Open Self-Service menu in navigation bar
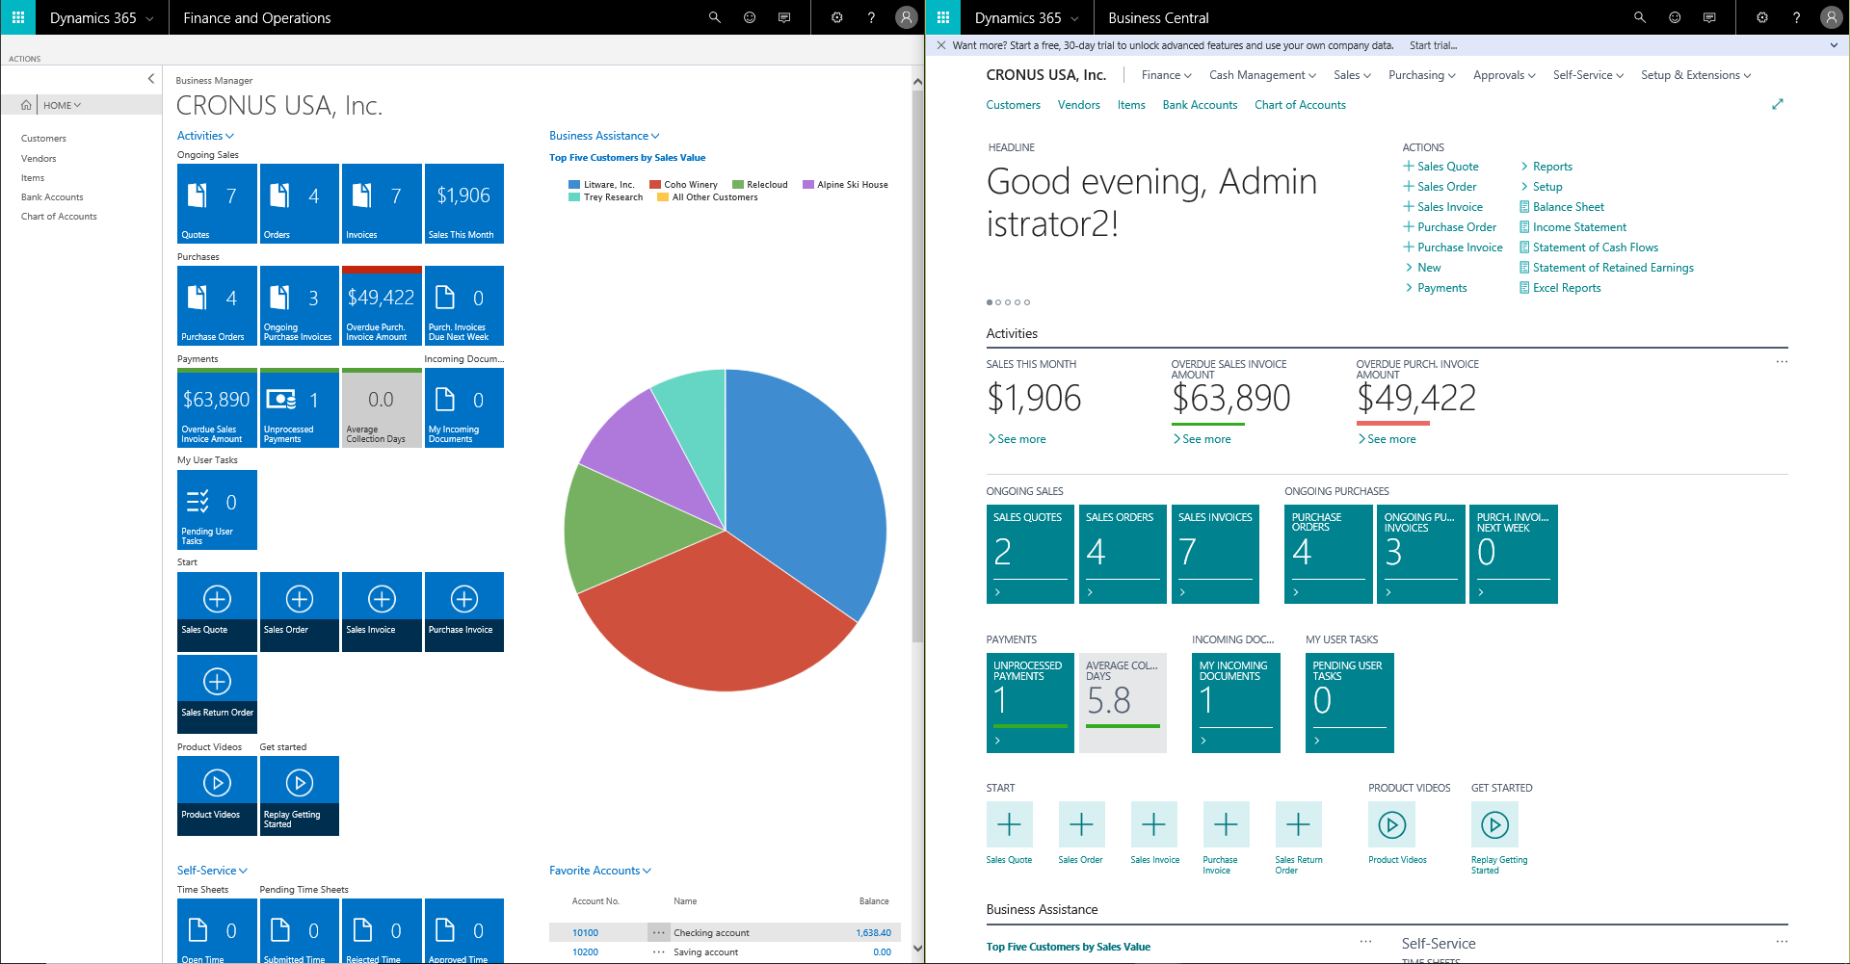Viewport: 1850px width, 964px height. 1588,75
